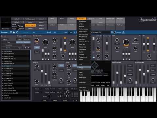The width and height of the screenshot is (157, 118).
Task: Click the Noise Volume slider handle
Action: pos(107,43)
